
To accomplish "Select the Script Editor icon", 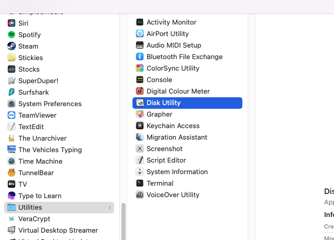I will (x=140, y=160).
